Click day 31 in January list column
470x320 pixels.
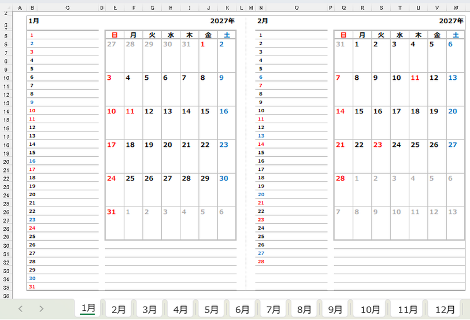[32, 286]
